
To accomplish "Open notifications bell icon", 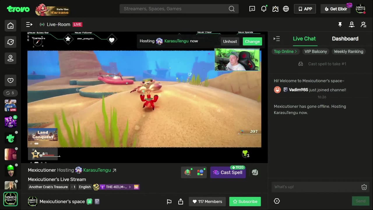I will (x=264, y=9).
